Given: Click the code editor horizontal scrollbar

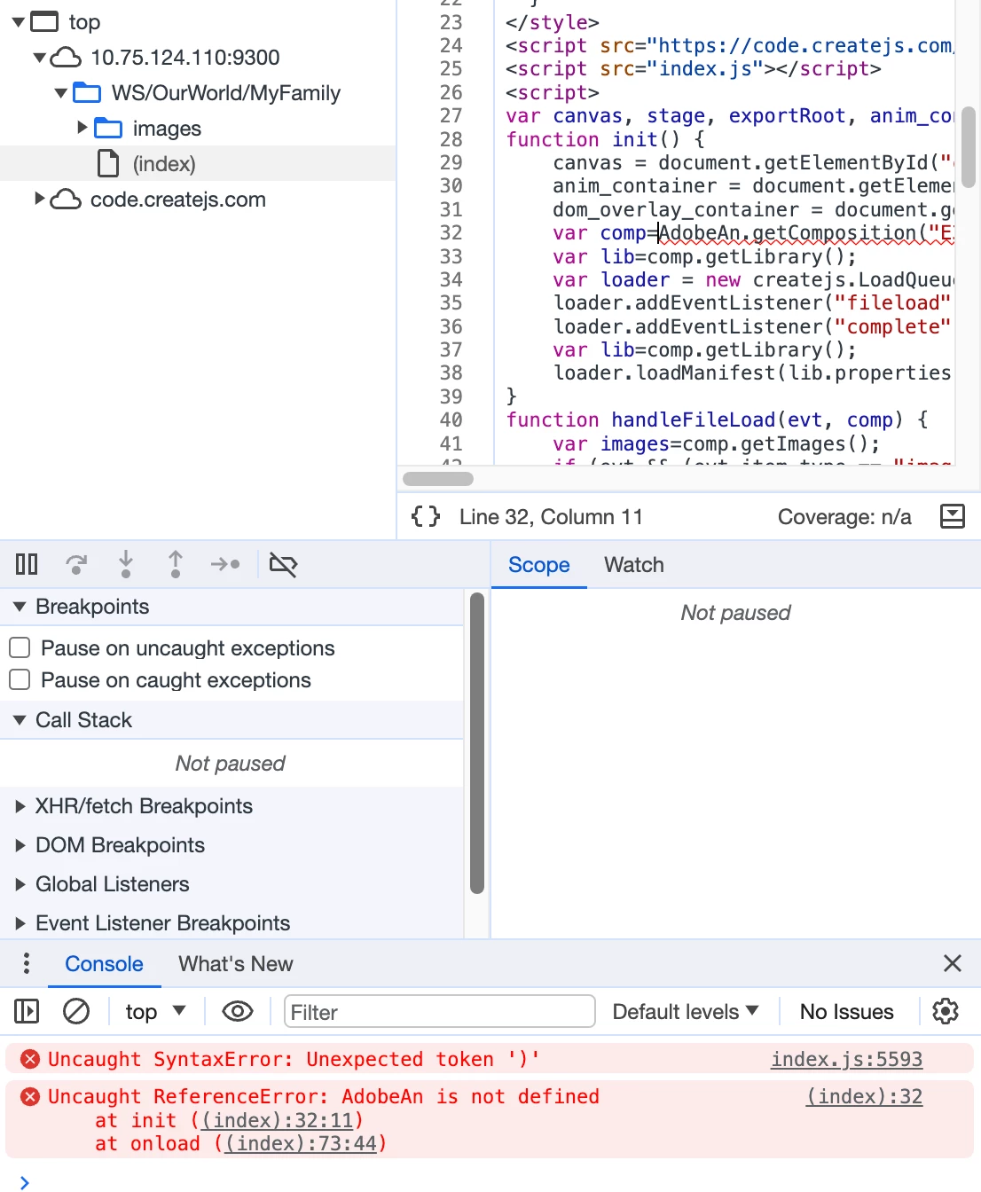Looking at the screenshot, I should tap(438, 479).
